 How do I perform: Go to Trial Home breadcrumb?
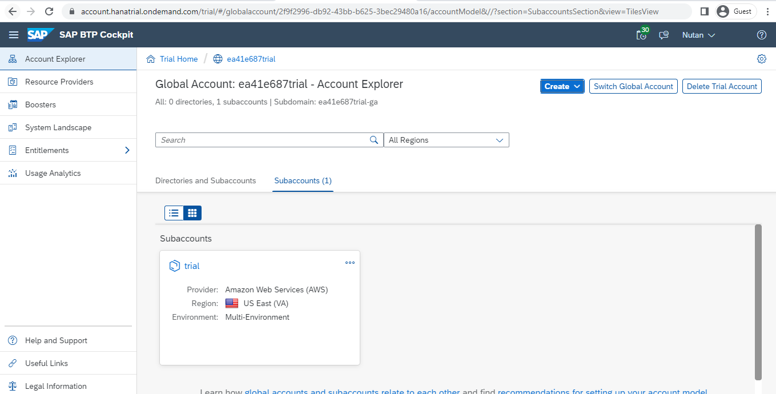pyautogui.click(x=179, y=59)
